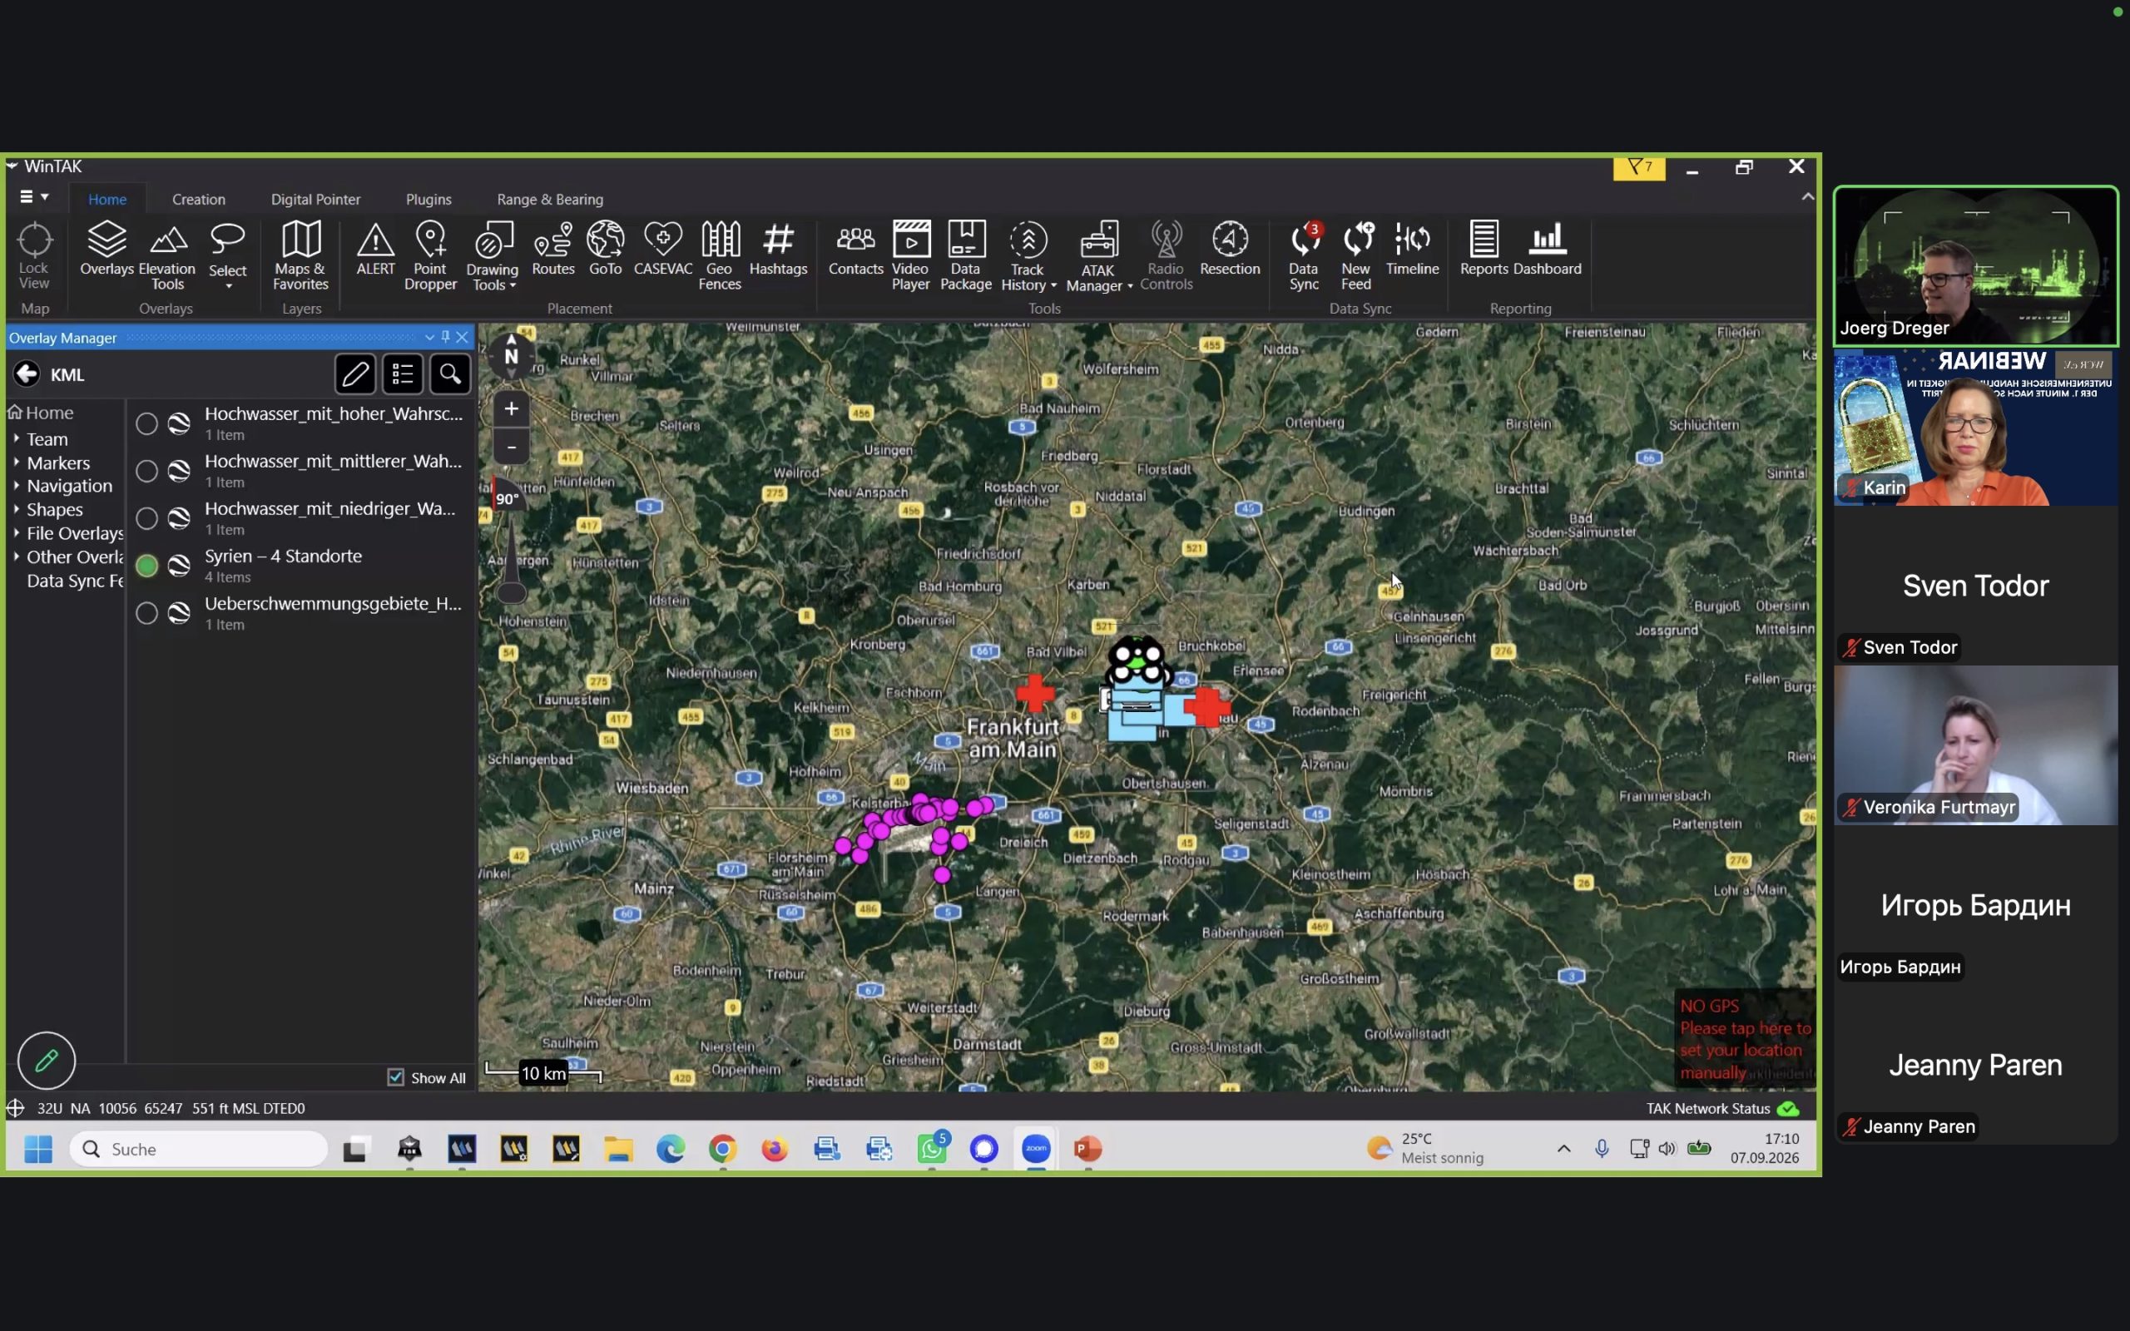2130x1331 pixels.
Task: Click the map tilt slider handle
Action: point(512,593)
